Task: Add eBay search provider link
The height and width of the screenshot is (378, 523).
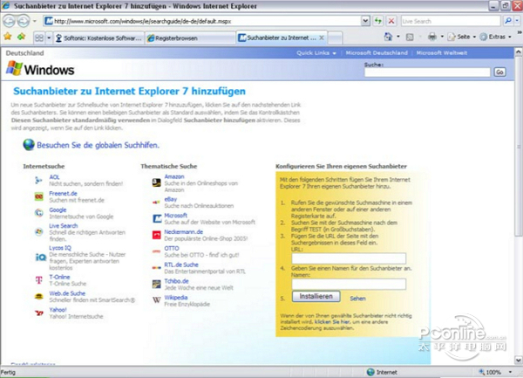Action: (171, 199)
